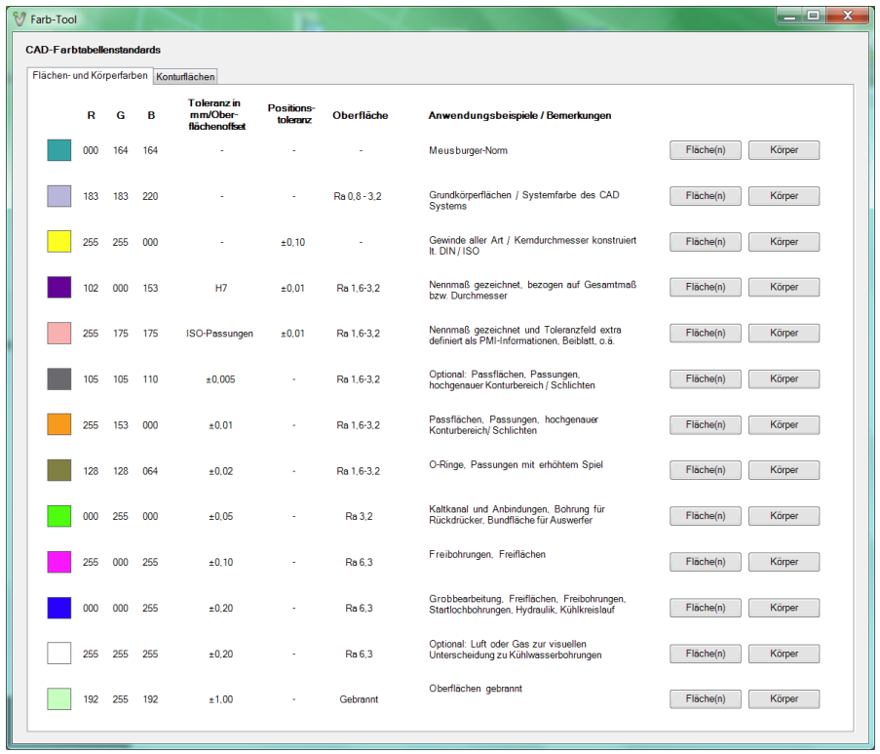Image resolution: width=880 pixels, height=754 pixels.
Task: Click the magenta Freibohrungen swatch
Action: coord(59,562)
